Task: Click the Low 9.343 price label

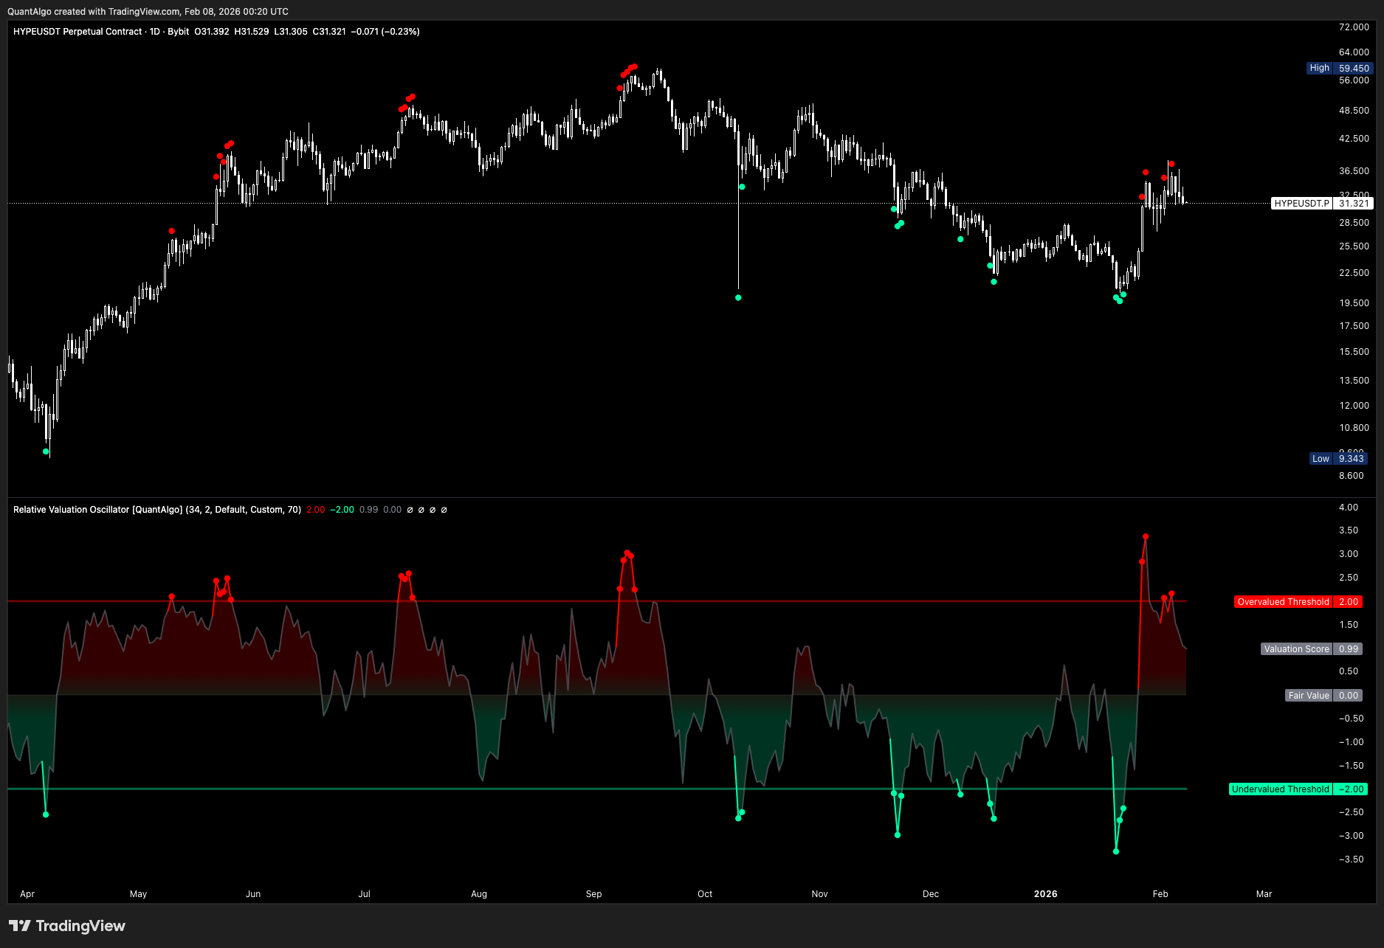Action: [x=1338, y=459]
